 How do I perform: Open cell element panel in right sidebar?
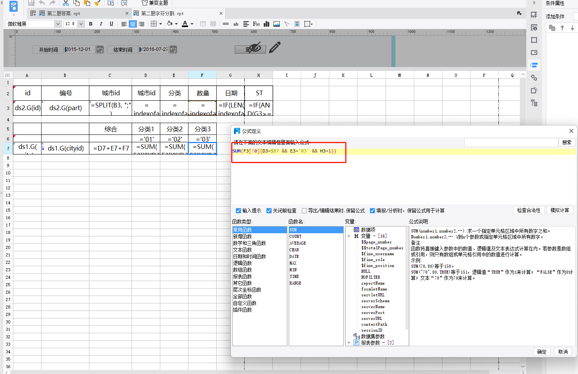[534, 15]
